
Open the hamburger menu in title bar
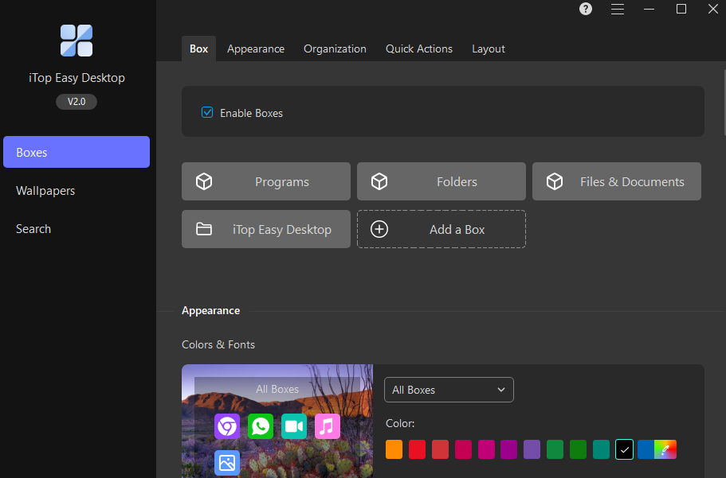coord(618,10)
